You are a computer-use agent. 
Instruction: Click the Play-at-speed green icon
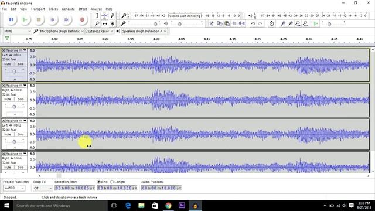pos(316,23)
